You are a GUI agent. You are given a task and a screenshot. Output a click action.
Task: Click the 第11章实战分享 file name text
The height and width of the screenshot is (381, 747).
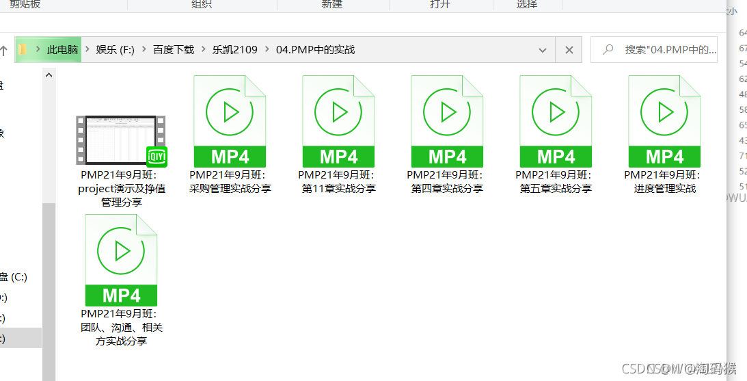tap(339, 182)
